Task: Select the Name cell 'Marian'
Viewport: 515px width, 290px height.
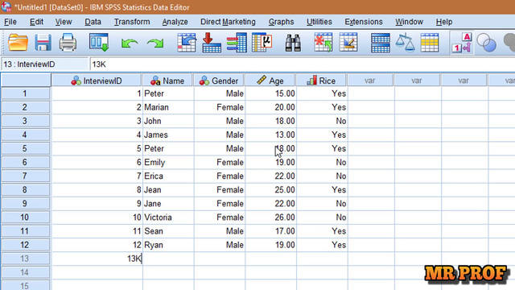Action: [x=168, y=107]
